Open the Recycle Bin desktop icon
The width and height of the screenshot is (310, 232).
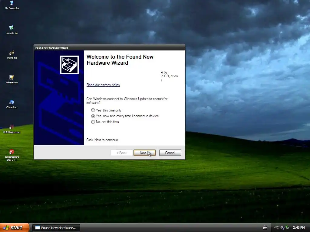point(12,30)
